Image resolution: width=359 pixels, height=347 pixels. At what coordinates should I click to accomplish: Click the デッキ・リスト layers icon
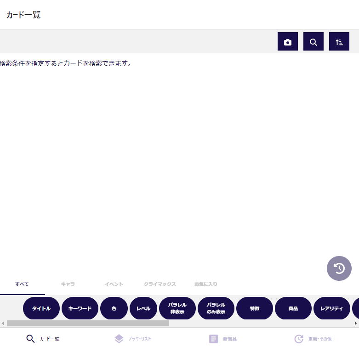click(x=119, y=339)
